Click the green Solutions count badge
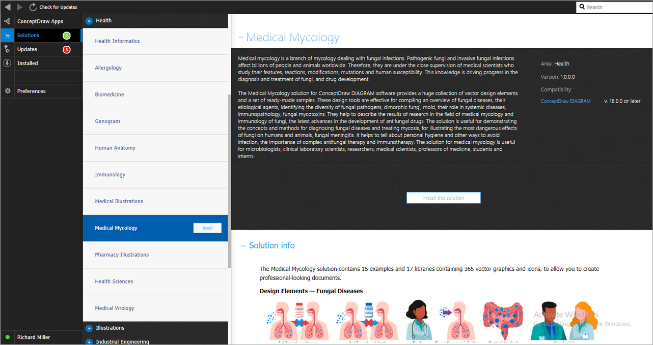The image size is (653, 345). (66, 36)
